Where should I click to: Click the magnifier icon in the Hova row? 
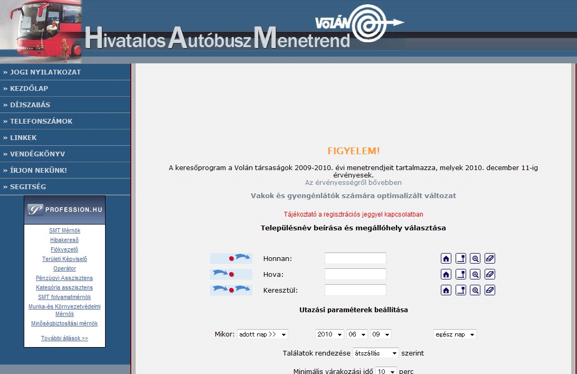[475, 275]
